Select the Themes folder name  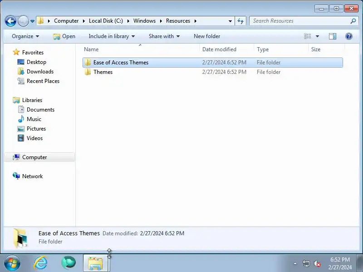click(x=103, y=72)
